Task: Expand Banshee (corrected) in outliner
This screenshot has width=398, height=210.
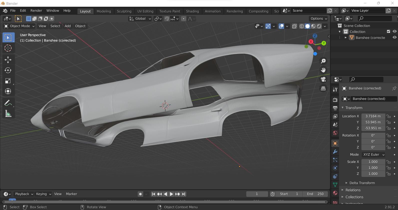Action: [x=346, y=38]
